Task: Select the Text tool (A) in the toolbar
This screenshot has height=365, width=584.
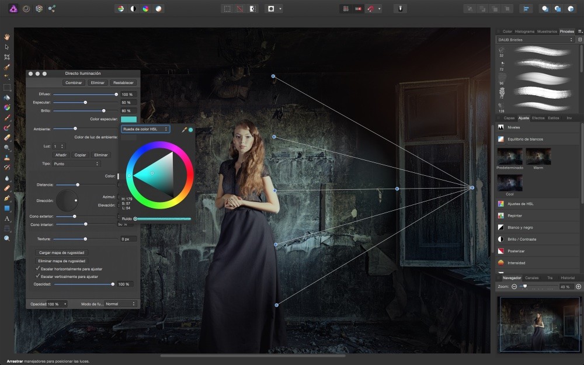Action: click(x=7, y=218)
